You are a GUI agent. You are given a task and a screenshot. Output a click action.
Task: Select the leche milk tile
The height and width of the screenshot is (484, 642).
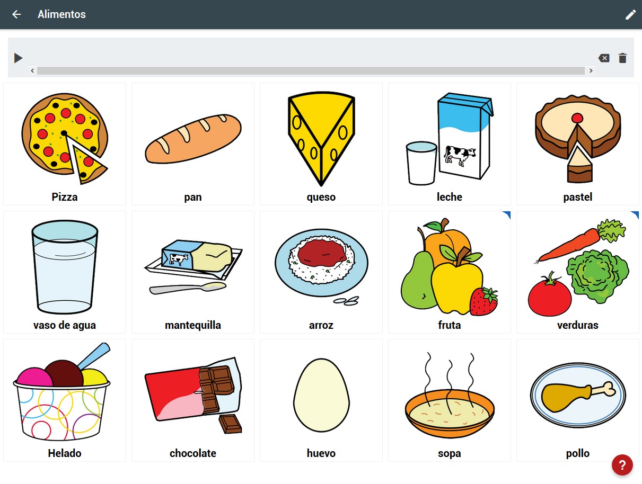coord(450,144)
